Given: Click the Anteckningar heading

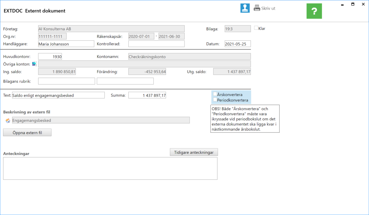Looking at the screenshot, I should point(16,154).
